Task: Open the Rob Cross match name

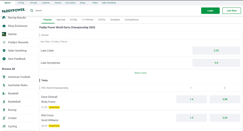Action: point(47,115)
